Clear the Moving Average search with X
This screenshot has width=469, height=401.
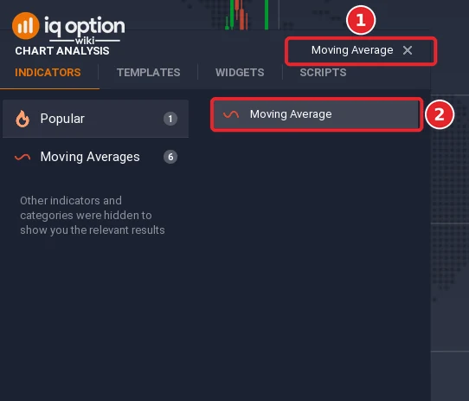[408, 50]
